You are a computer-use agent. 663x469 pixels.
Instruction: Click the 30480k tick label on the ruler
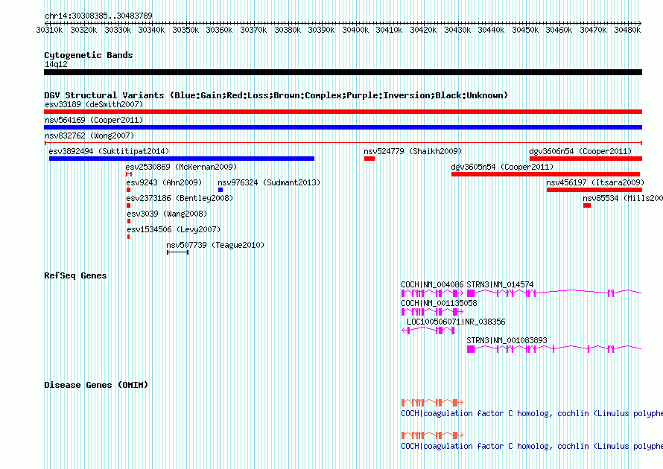tap(627, 30)
